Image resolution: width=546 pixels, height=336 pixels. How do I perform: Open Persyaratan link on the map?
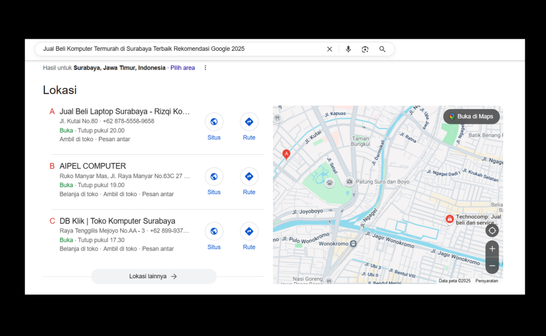(486, 281)
